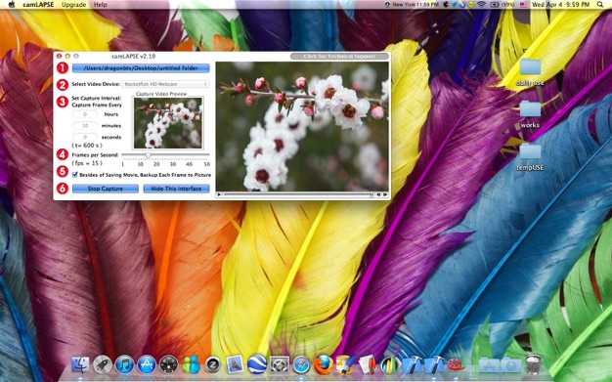Image resolution: width=612 pixels, height=382 pixels.
Task: Step movie preview back one frame
Action: [378, 194]
